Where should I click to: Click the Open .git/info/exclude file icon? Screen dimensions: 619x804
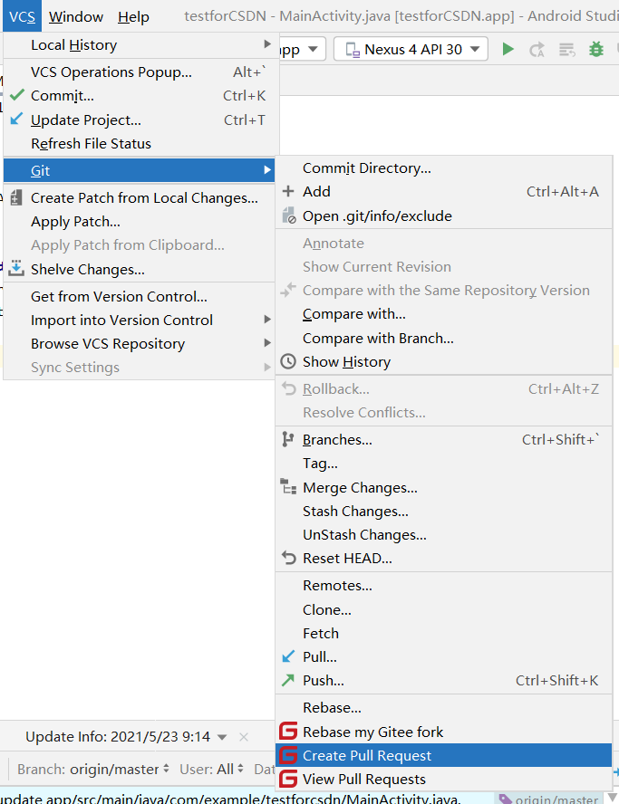tap(289, 215)
